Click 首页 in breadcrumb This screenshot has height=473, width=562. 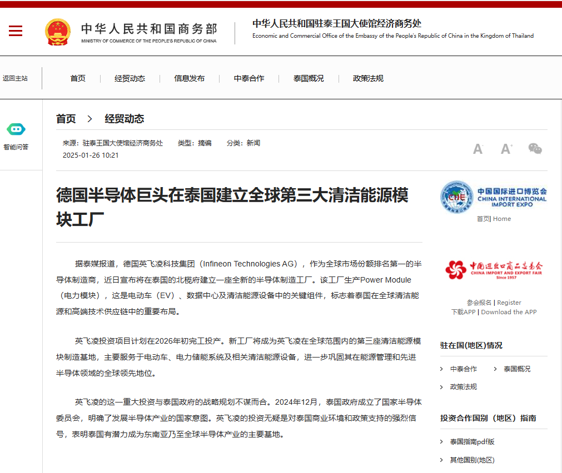tap(66, 119)
